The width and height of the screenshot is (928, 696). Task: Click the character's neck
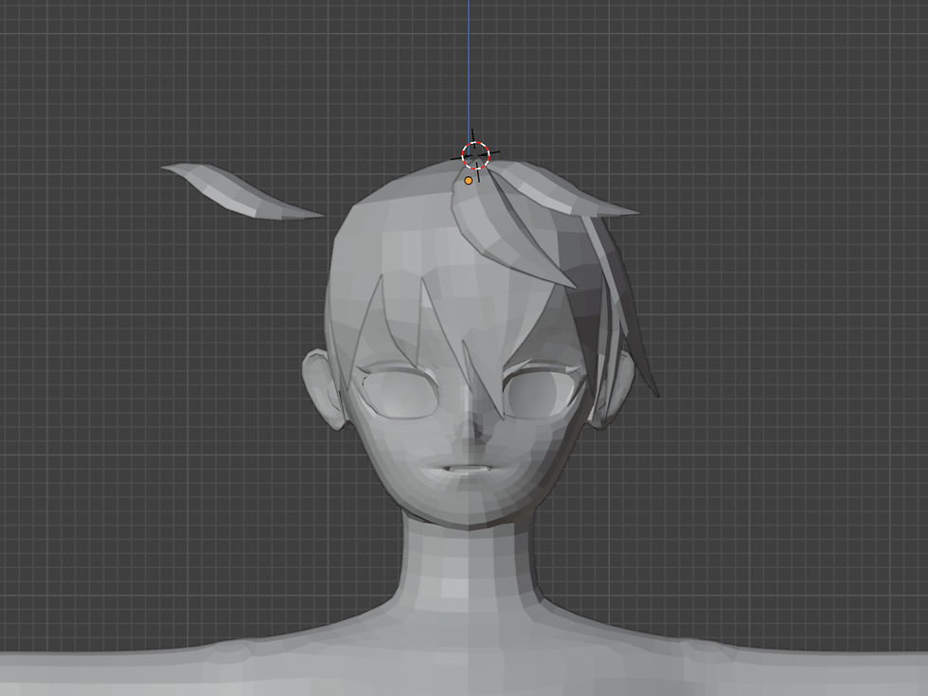click(469, 560)
